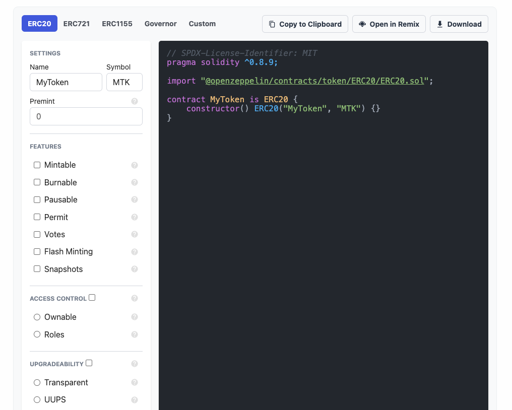
Task: Follow the openzeppelin ERC20.sol import link
Action: (x=314, y=81)
